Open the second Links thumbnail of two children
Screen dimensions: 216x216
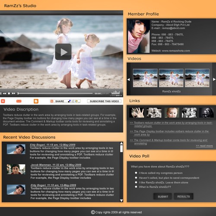pyautogui.click(x=154, y=112)
